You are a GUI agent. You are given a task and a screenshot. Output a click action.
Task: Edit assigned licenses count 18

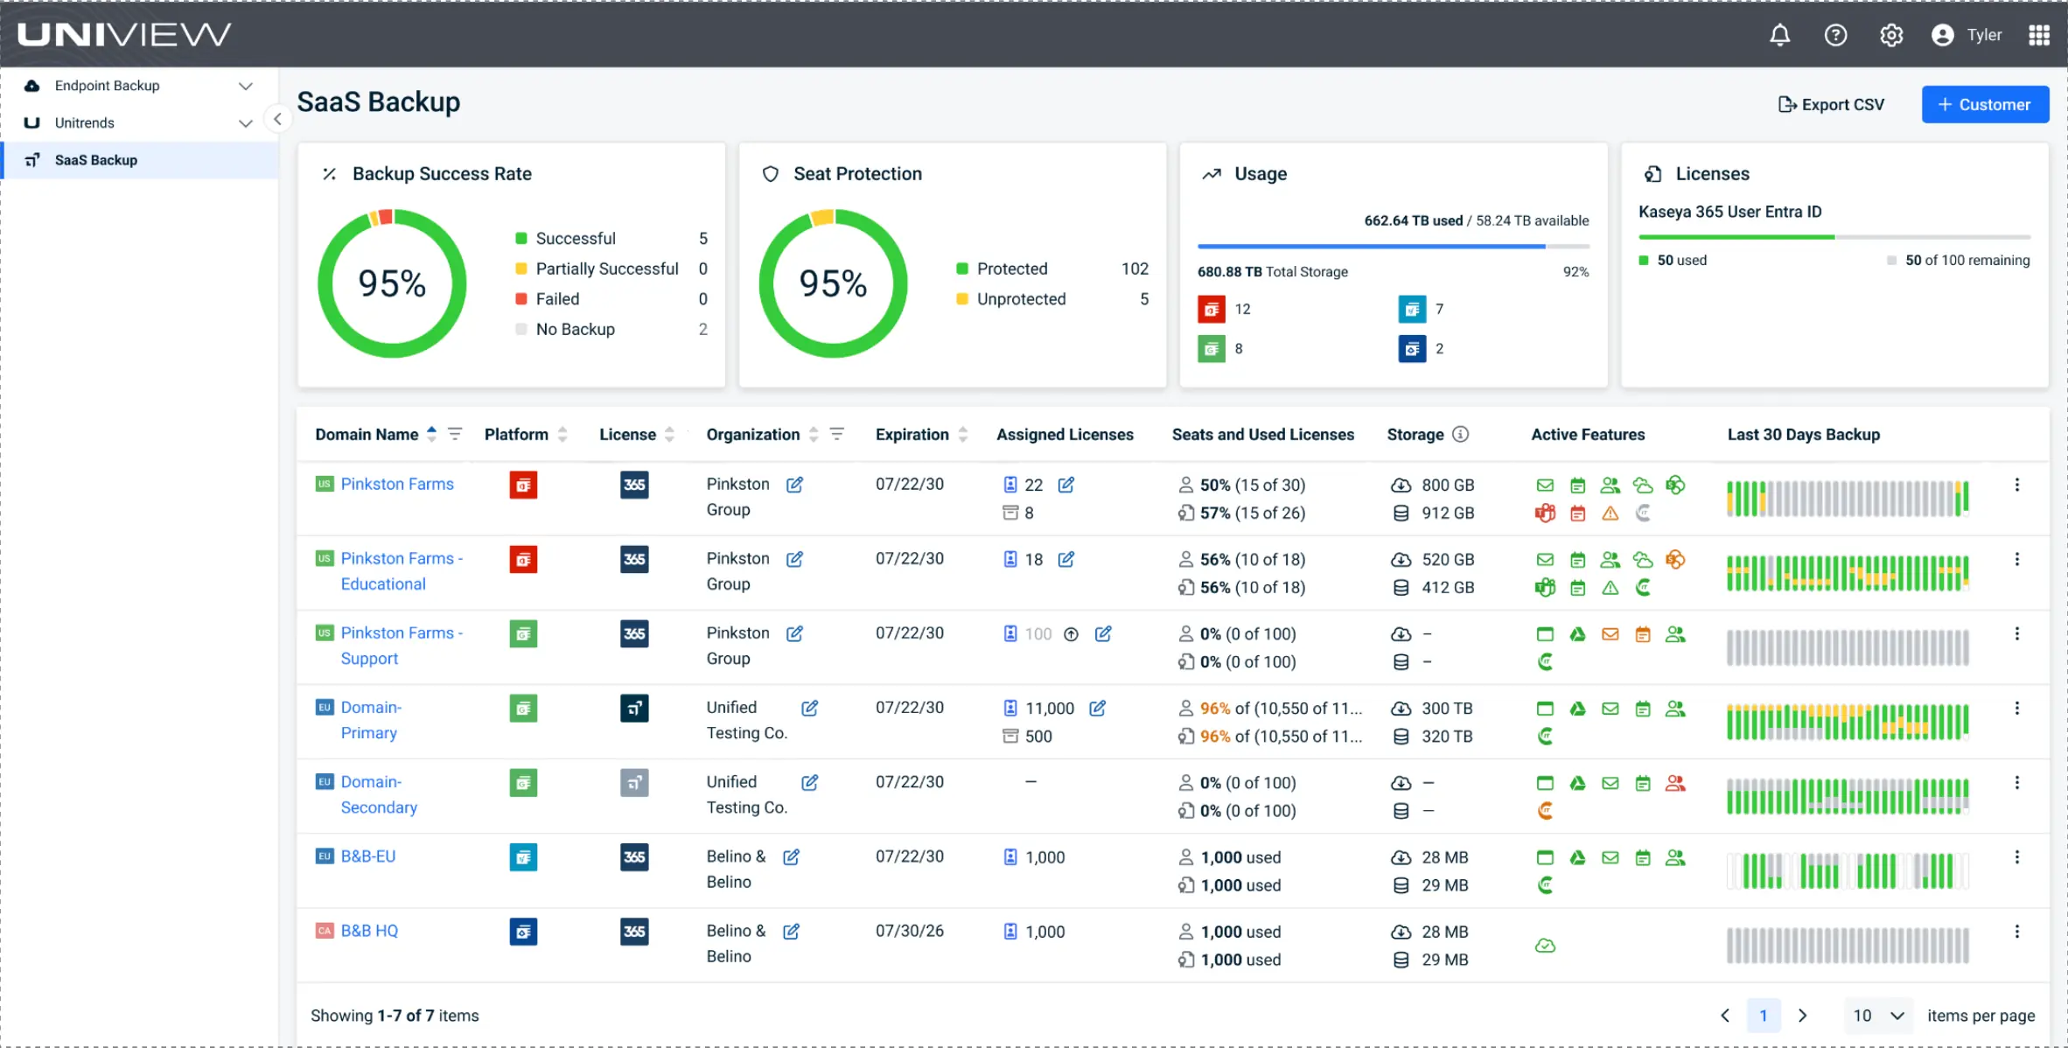pos(1066,559)
